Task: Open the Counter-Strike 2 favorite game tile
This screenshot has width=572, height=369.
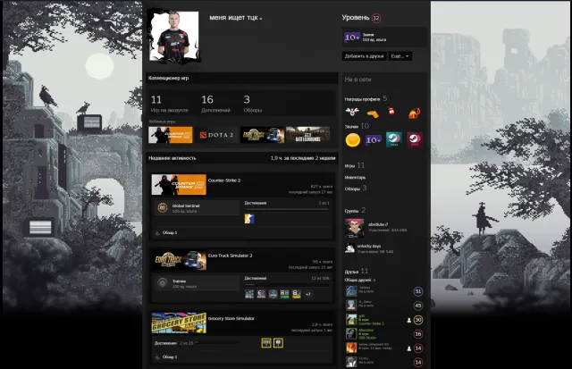Action: pos(171,135)
